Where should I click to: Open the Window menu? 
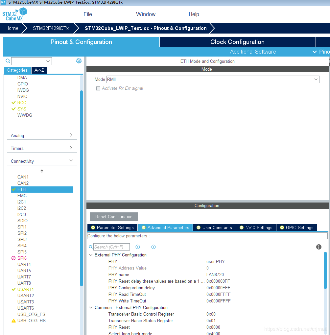click(x=146, y=14)
